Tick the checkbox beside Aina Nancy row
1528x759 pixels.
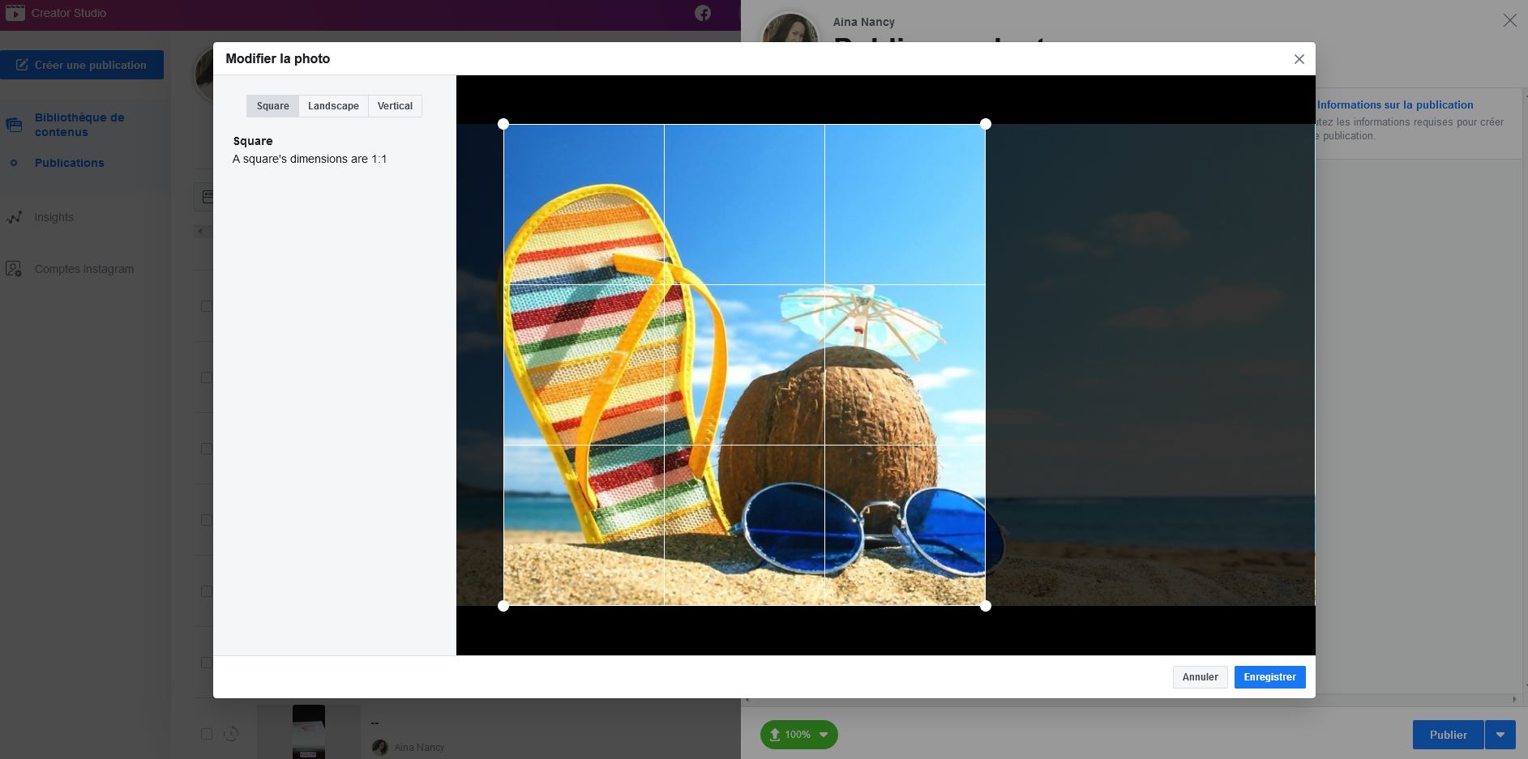[x=207, y=734]
